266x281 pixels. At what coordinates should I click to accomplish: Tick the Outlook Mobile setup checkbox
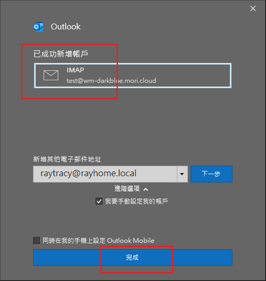37,241
